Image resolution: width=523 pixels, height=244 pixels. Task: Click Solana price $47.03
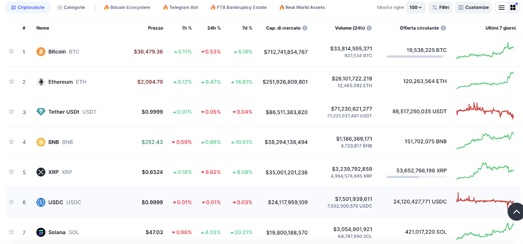[x=154, y=232]
